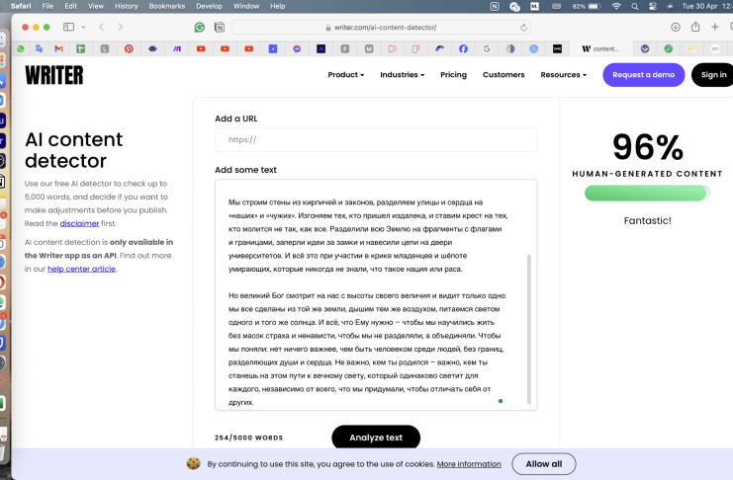
Task: Switch to the purple checkmark icon tab
Action: tap(645, 48)
